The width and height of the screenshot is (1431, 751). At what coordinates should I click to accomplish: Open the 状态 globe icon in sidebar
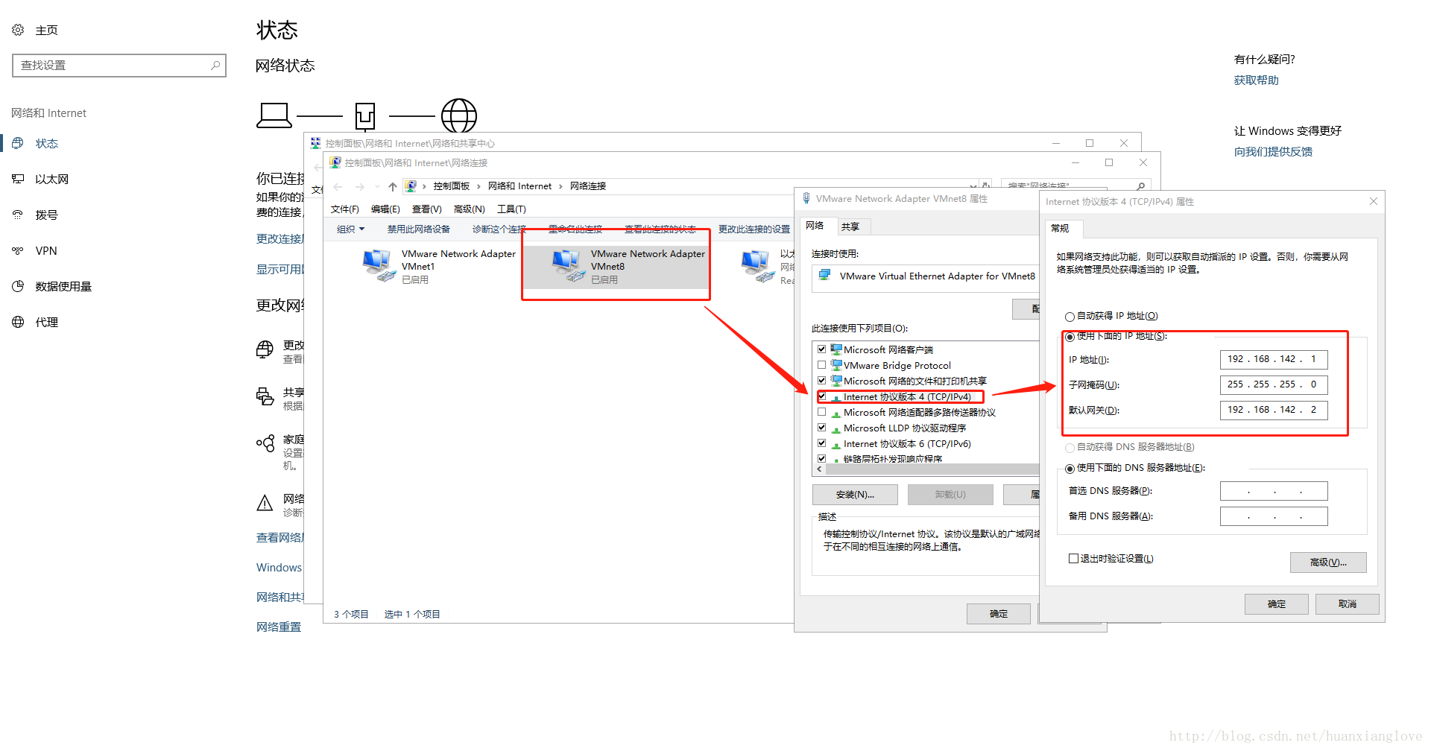pos(18,143)
